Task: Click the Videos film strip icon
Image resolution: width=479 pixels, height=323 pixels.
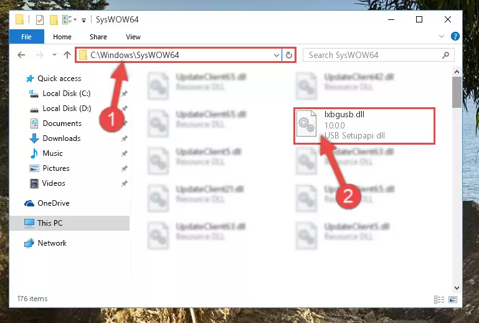Action: (x=34, y=183)
